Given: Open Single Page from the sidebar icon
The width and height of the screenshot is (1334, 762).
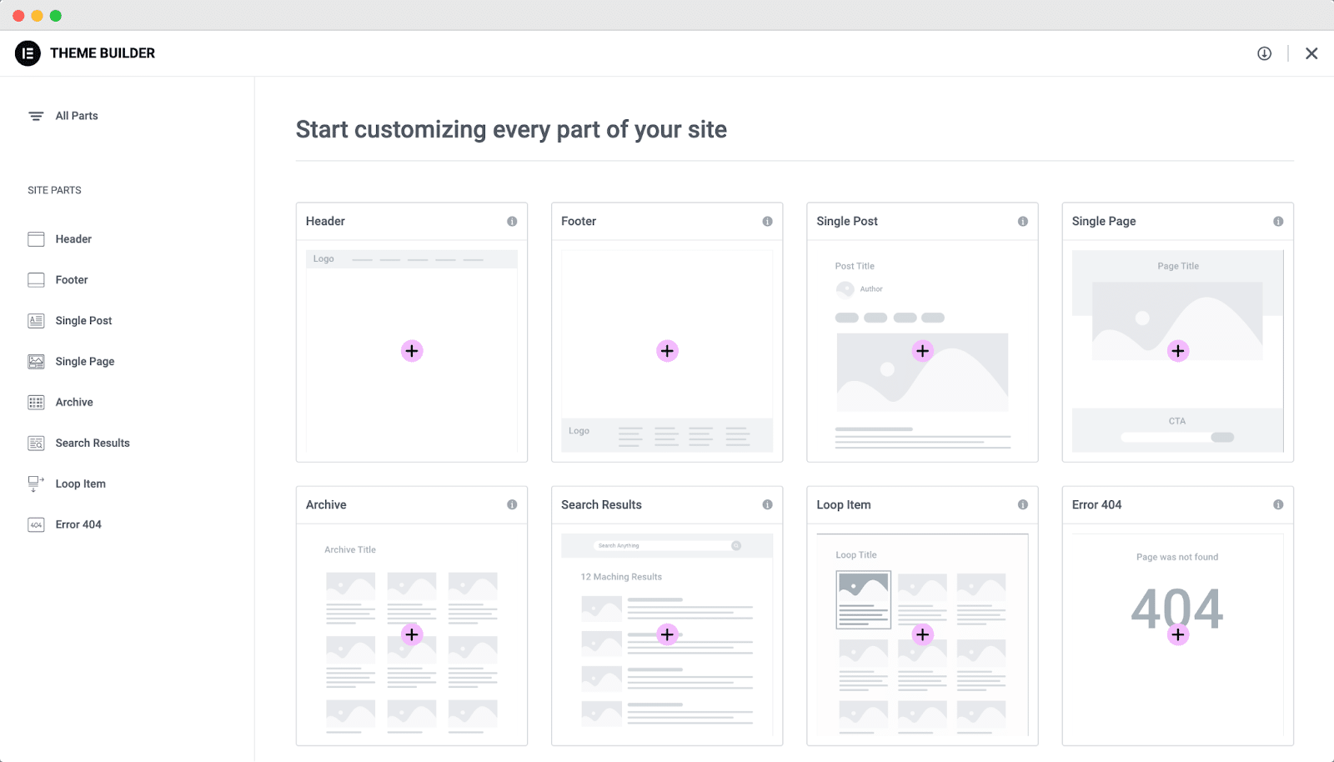Looking at the screenshot, I should click(36, 361).
